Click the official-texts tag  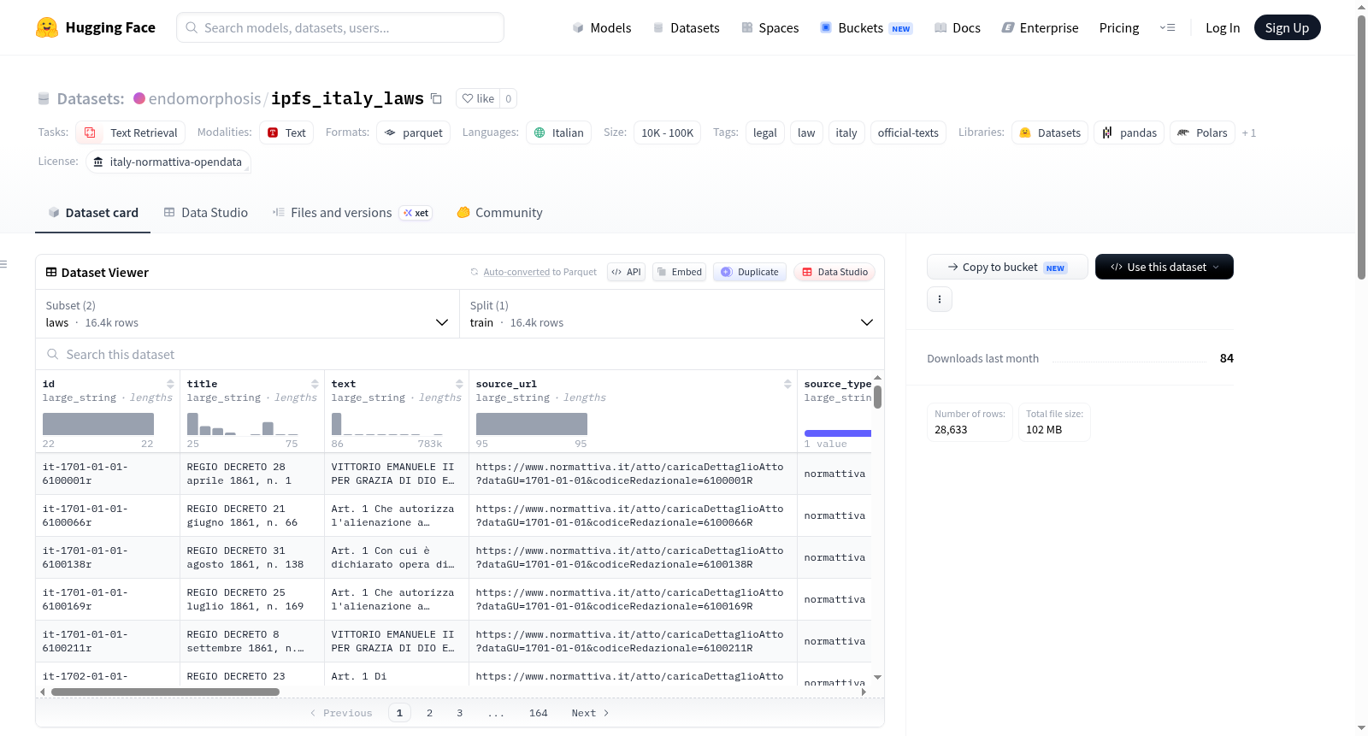(x=908, y=132)
